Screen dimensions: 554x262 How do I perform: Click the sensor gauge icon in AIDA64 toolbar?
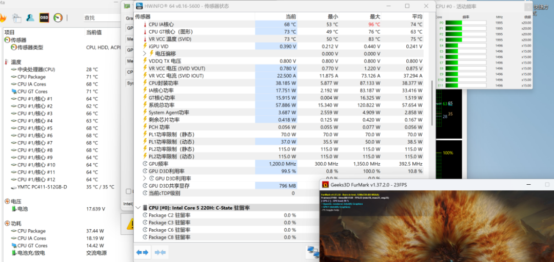58,17
